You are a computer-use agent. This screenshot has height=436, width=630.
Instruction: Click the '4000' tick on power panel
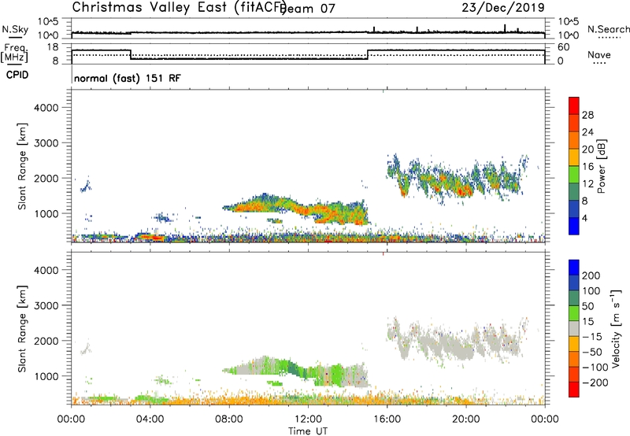[x=46, y=108]
